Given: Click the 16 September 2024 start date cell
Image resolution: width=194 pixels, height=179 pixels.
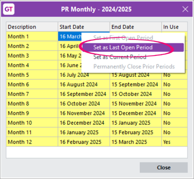Looking at the screenshot, I should pos(84,94).
